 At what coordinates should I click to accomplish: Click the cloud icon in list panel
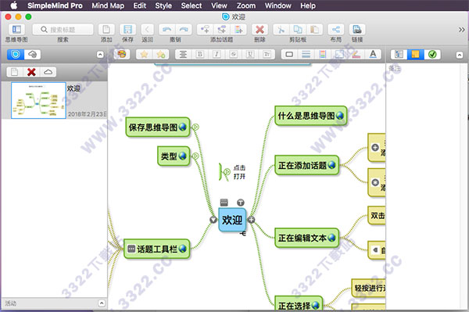[48, 72]
